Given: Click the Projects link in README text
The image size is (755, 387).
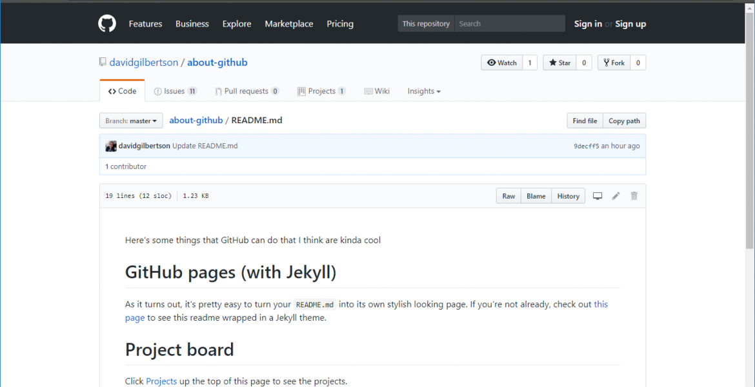Looking at the screenshot, I should (x=161, y=382).
